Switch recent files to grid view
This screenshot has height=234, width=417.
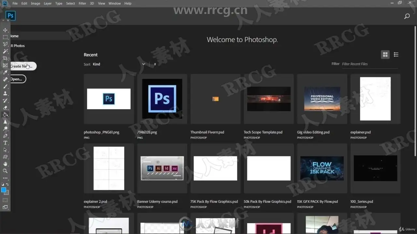(x=385, y=55)
